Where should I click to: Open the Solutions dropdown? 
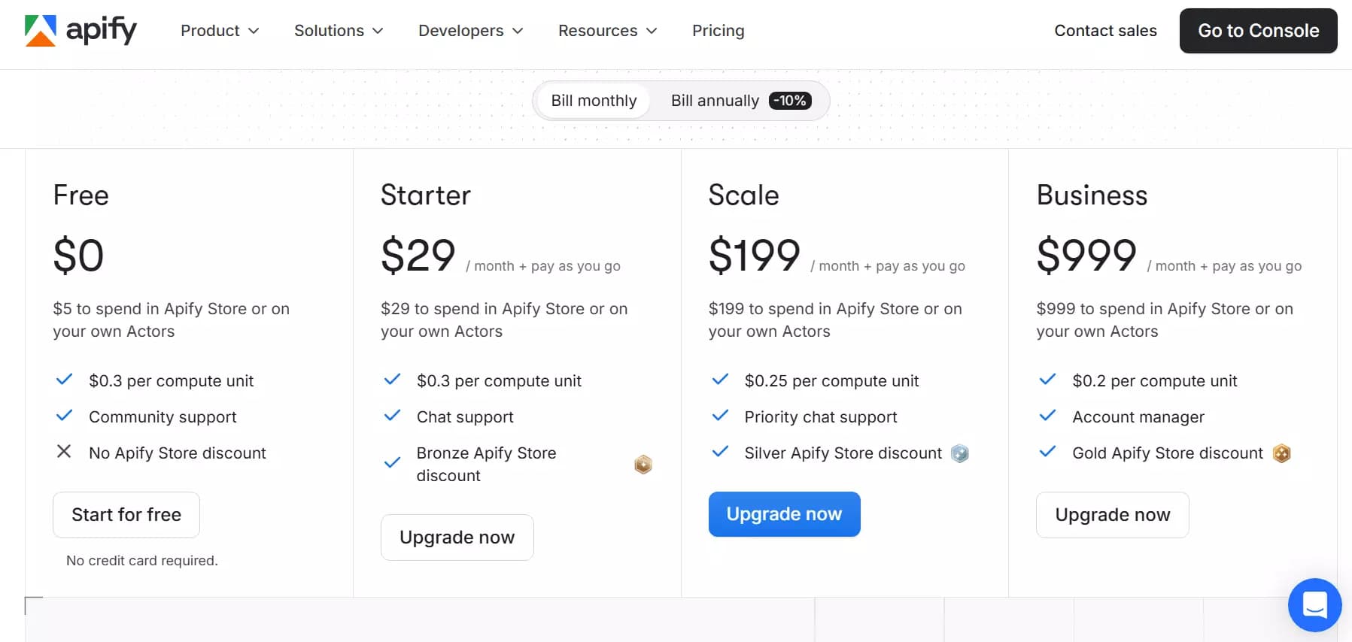coord(338,31)
